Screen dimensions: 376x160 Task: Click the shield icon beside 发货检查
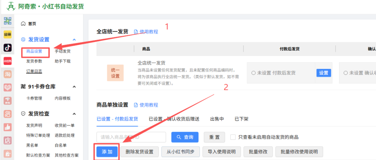pos(23,114)
